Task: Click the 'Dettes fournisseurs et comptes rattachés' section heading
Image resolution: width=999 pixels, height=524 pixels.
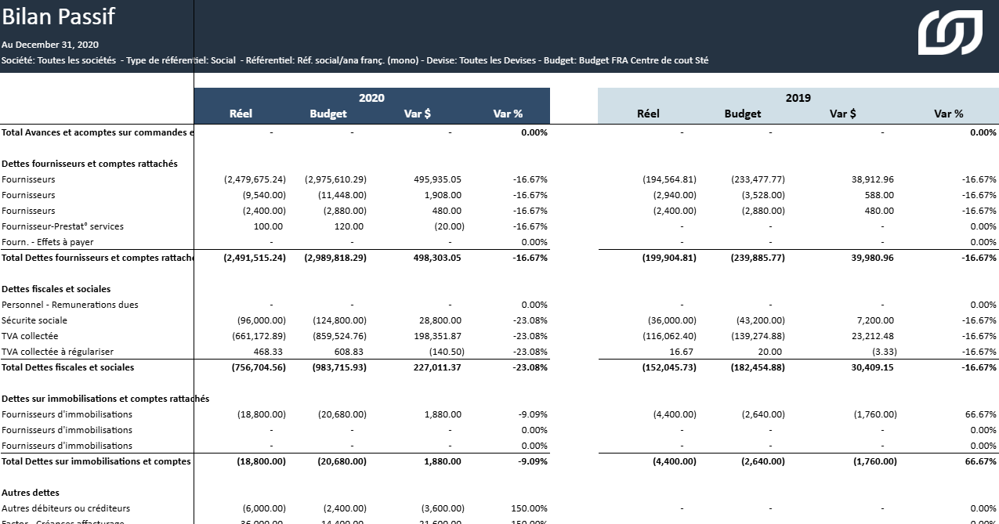Action: point(89,164)
